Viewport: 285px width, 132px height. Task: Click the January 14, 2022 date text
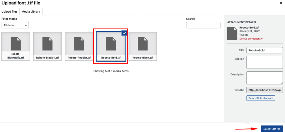pyautogui.click(x=249, y=31)
